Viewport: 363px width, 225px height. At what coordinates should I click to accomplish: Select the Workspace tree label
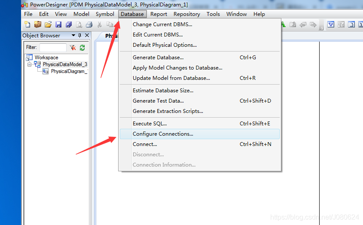click(46, 58)
